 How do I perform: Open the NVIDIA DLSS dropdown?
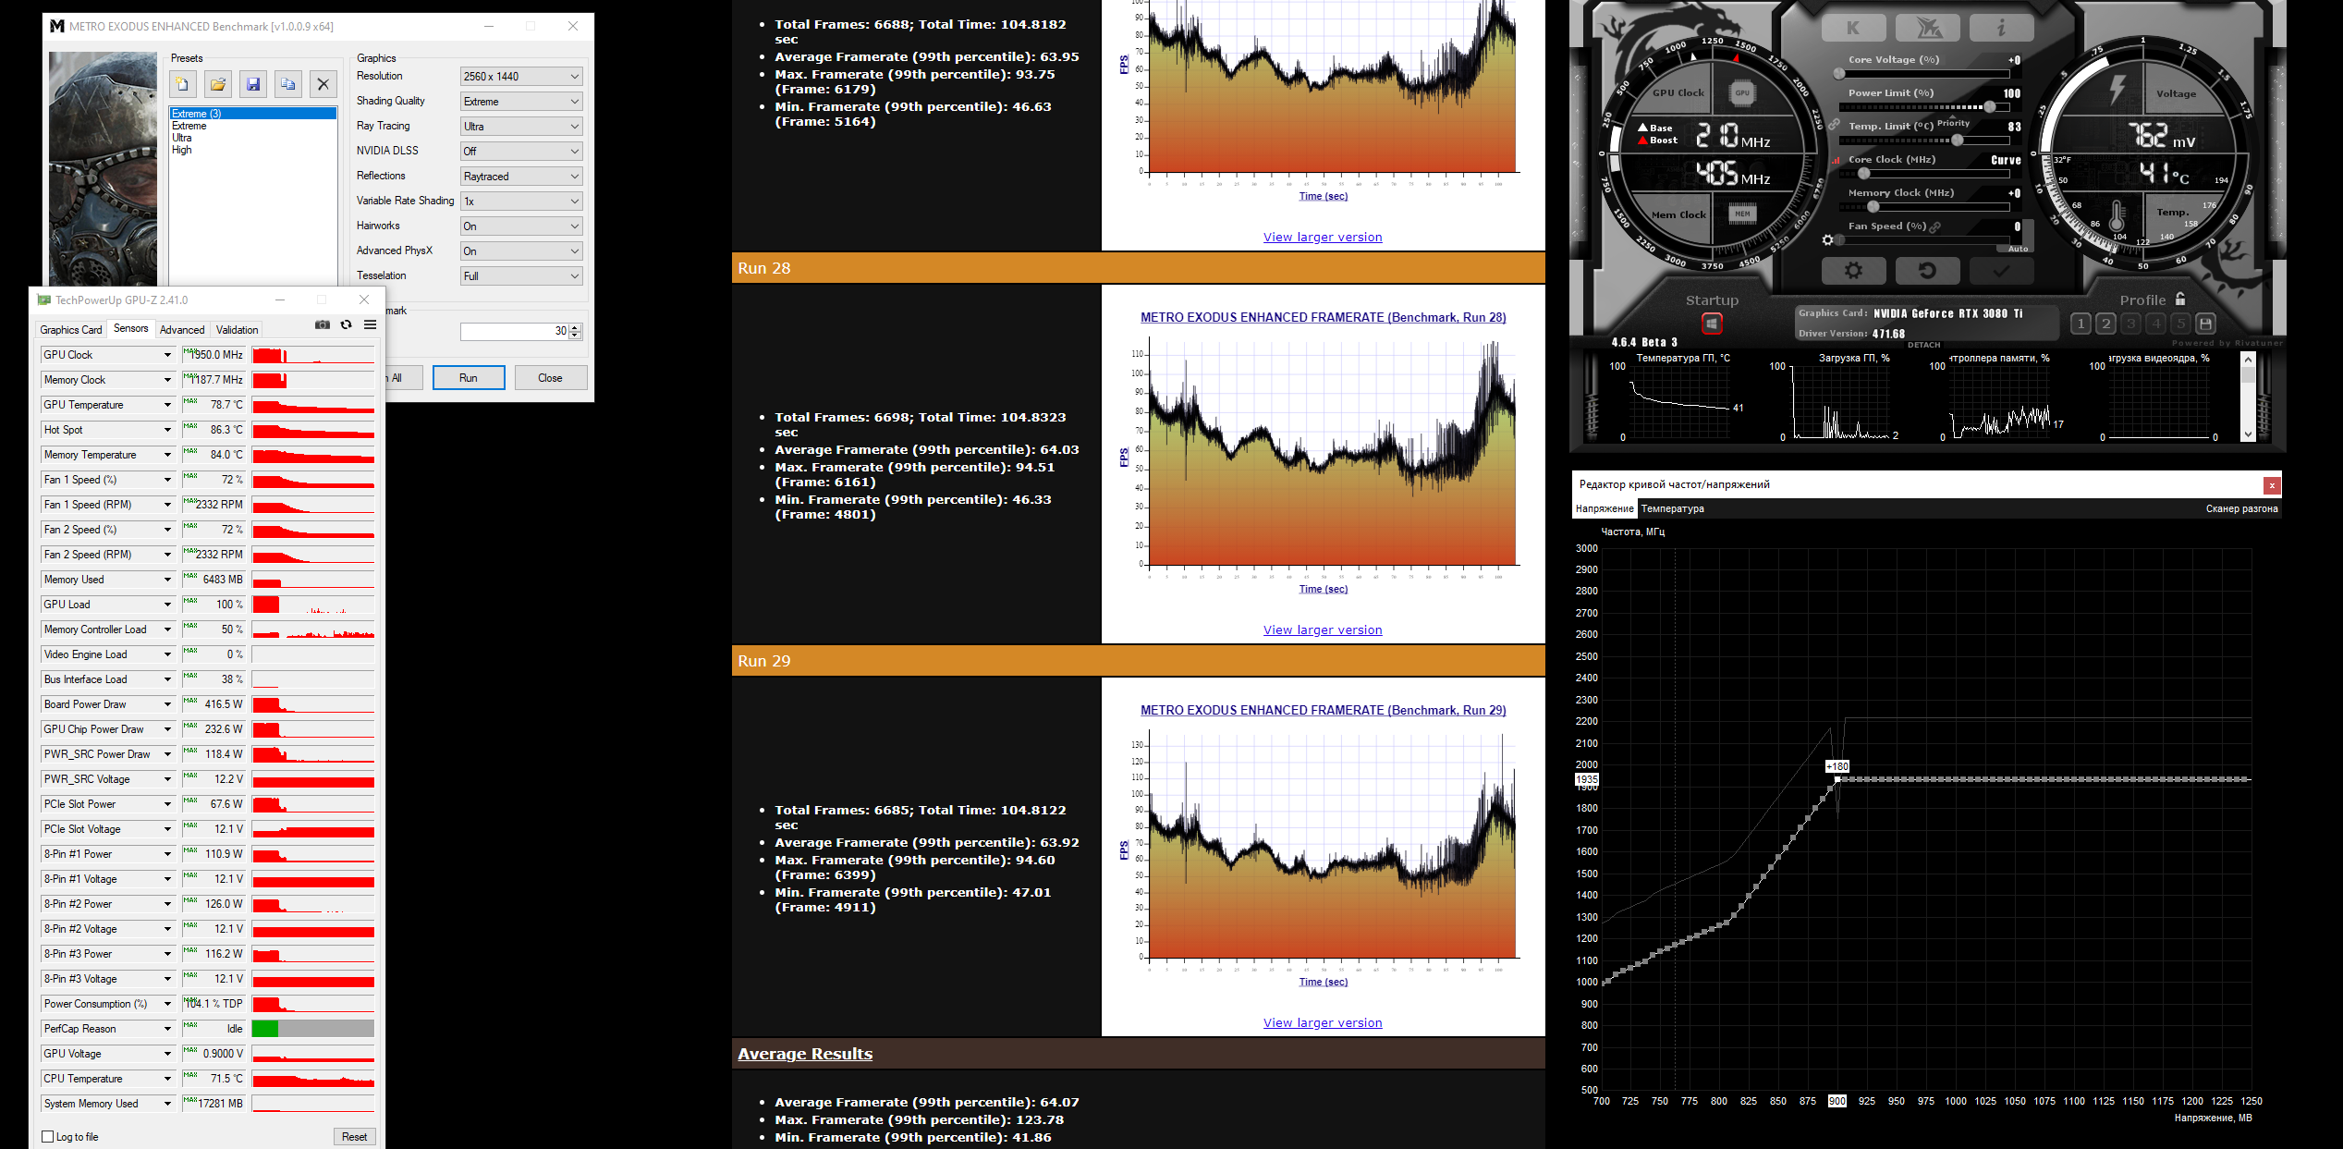tap(521, 152)
